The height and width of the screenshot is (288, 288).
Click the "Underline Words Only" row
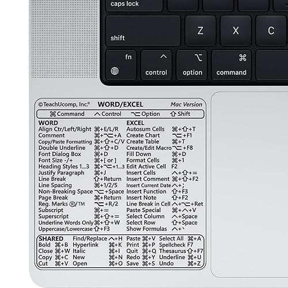pyautogui.click(x=79, y=223)
